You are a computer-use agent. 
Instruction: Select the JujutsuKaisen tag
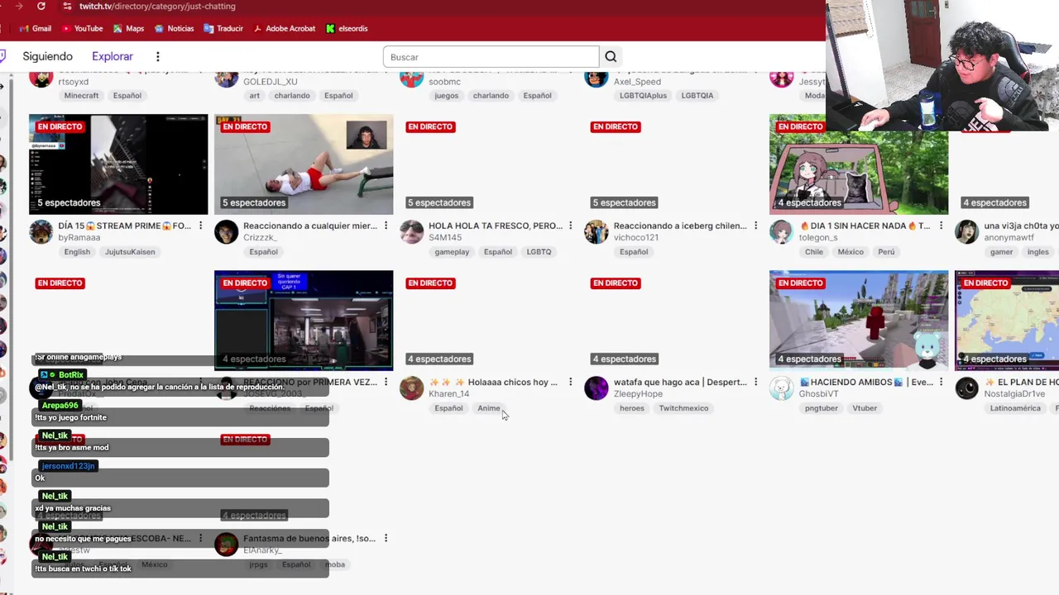coord(130,252)
